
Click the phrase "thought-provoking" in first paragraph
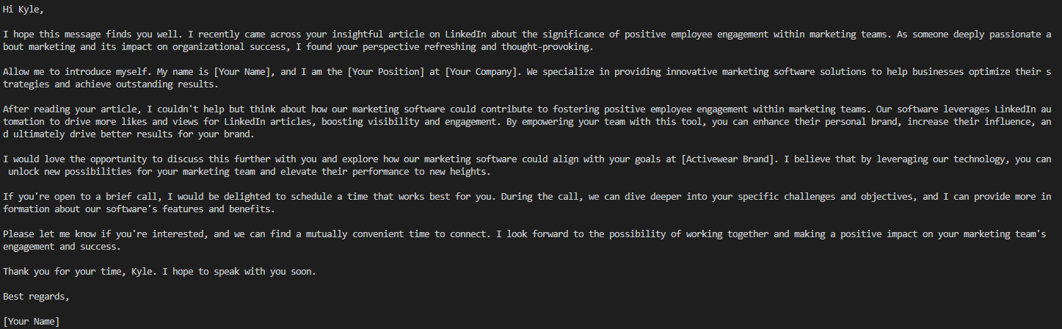tap(547, 47)
